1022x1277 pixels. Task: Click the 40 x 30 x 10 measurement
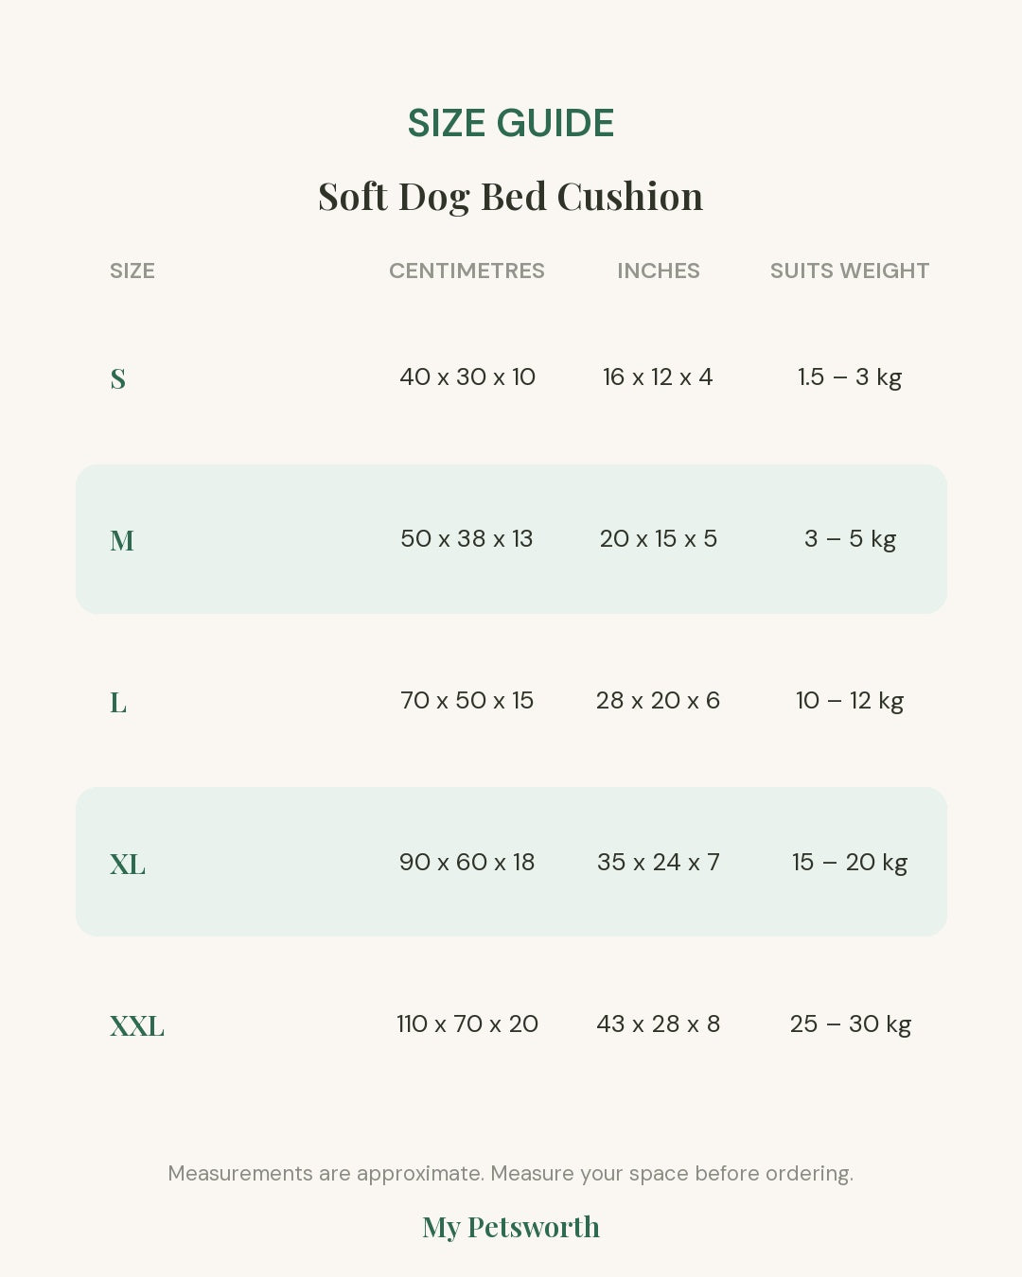(x=467, y=376)
